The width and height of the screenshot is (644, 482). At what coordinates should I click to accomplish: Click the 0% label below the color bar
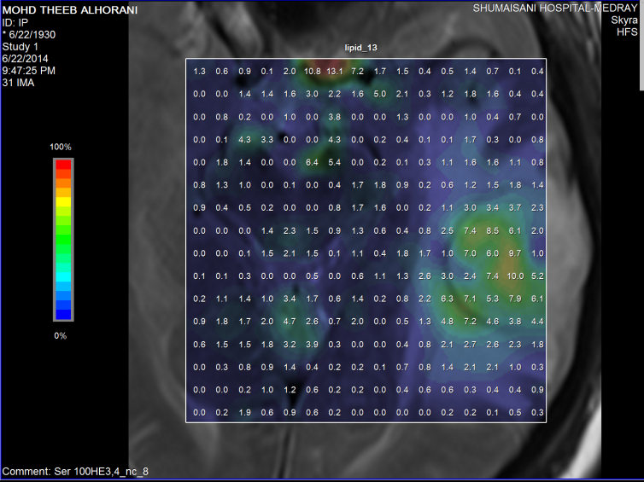pyautogui.click(x=60, y=335)
